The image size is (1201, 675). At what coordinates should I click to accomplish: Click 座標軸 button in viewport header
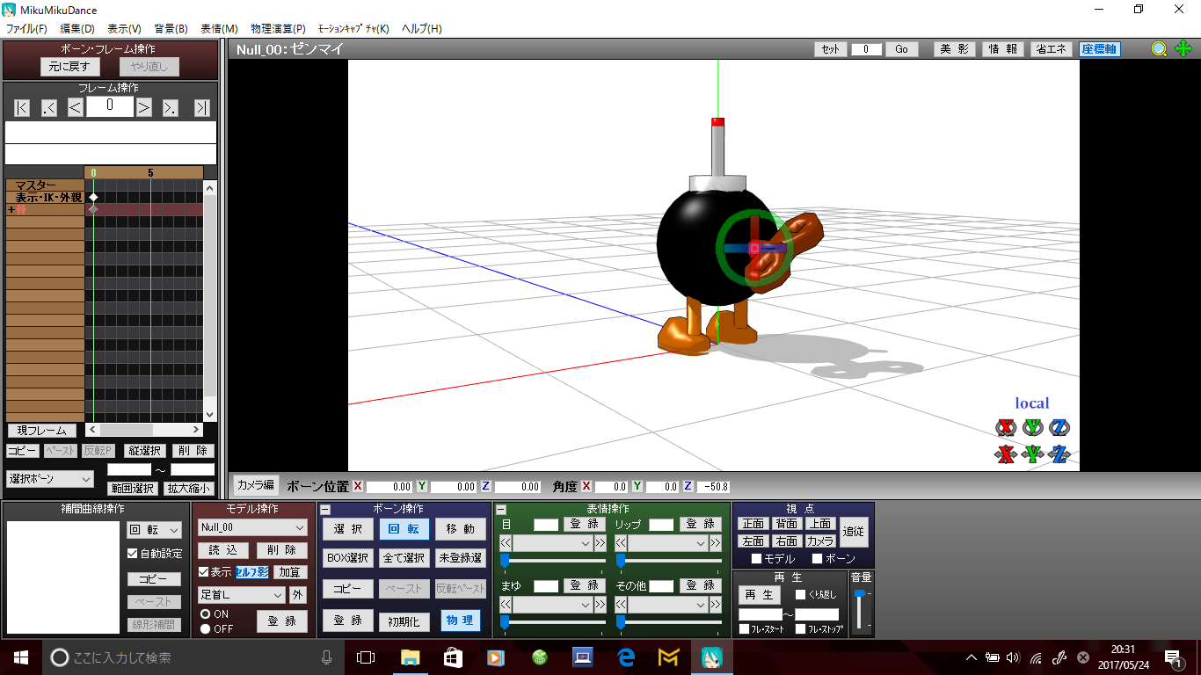1100,49
